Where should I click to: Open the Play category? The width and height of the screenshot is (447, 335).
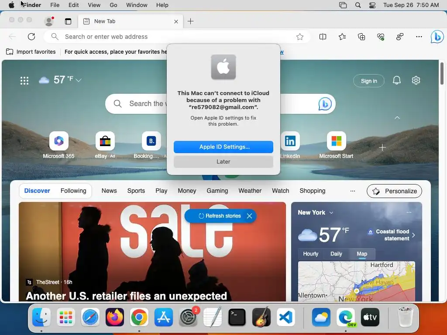coord(162,191)
